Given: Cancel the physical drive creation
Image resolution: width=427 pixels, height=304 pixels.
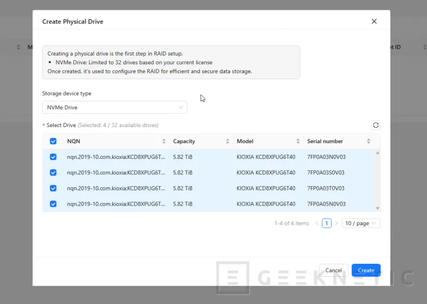Looking at the screenshot, I should point(333,270).
